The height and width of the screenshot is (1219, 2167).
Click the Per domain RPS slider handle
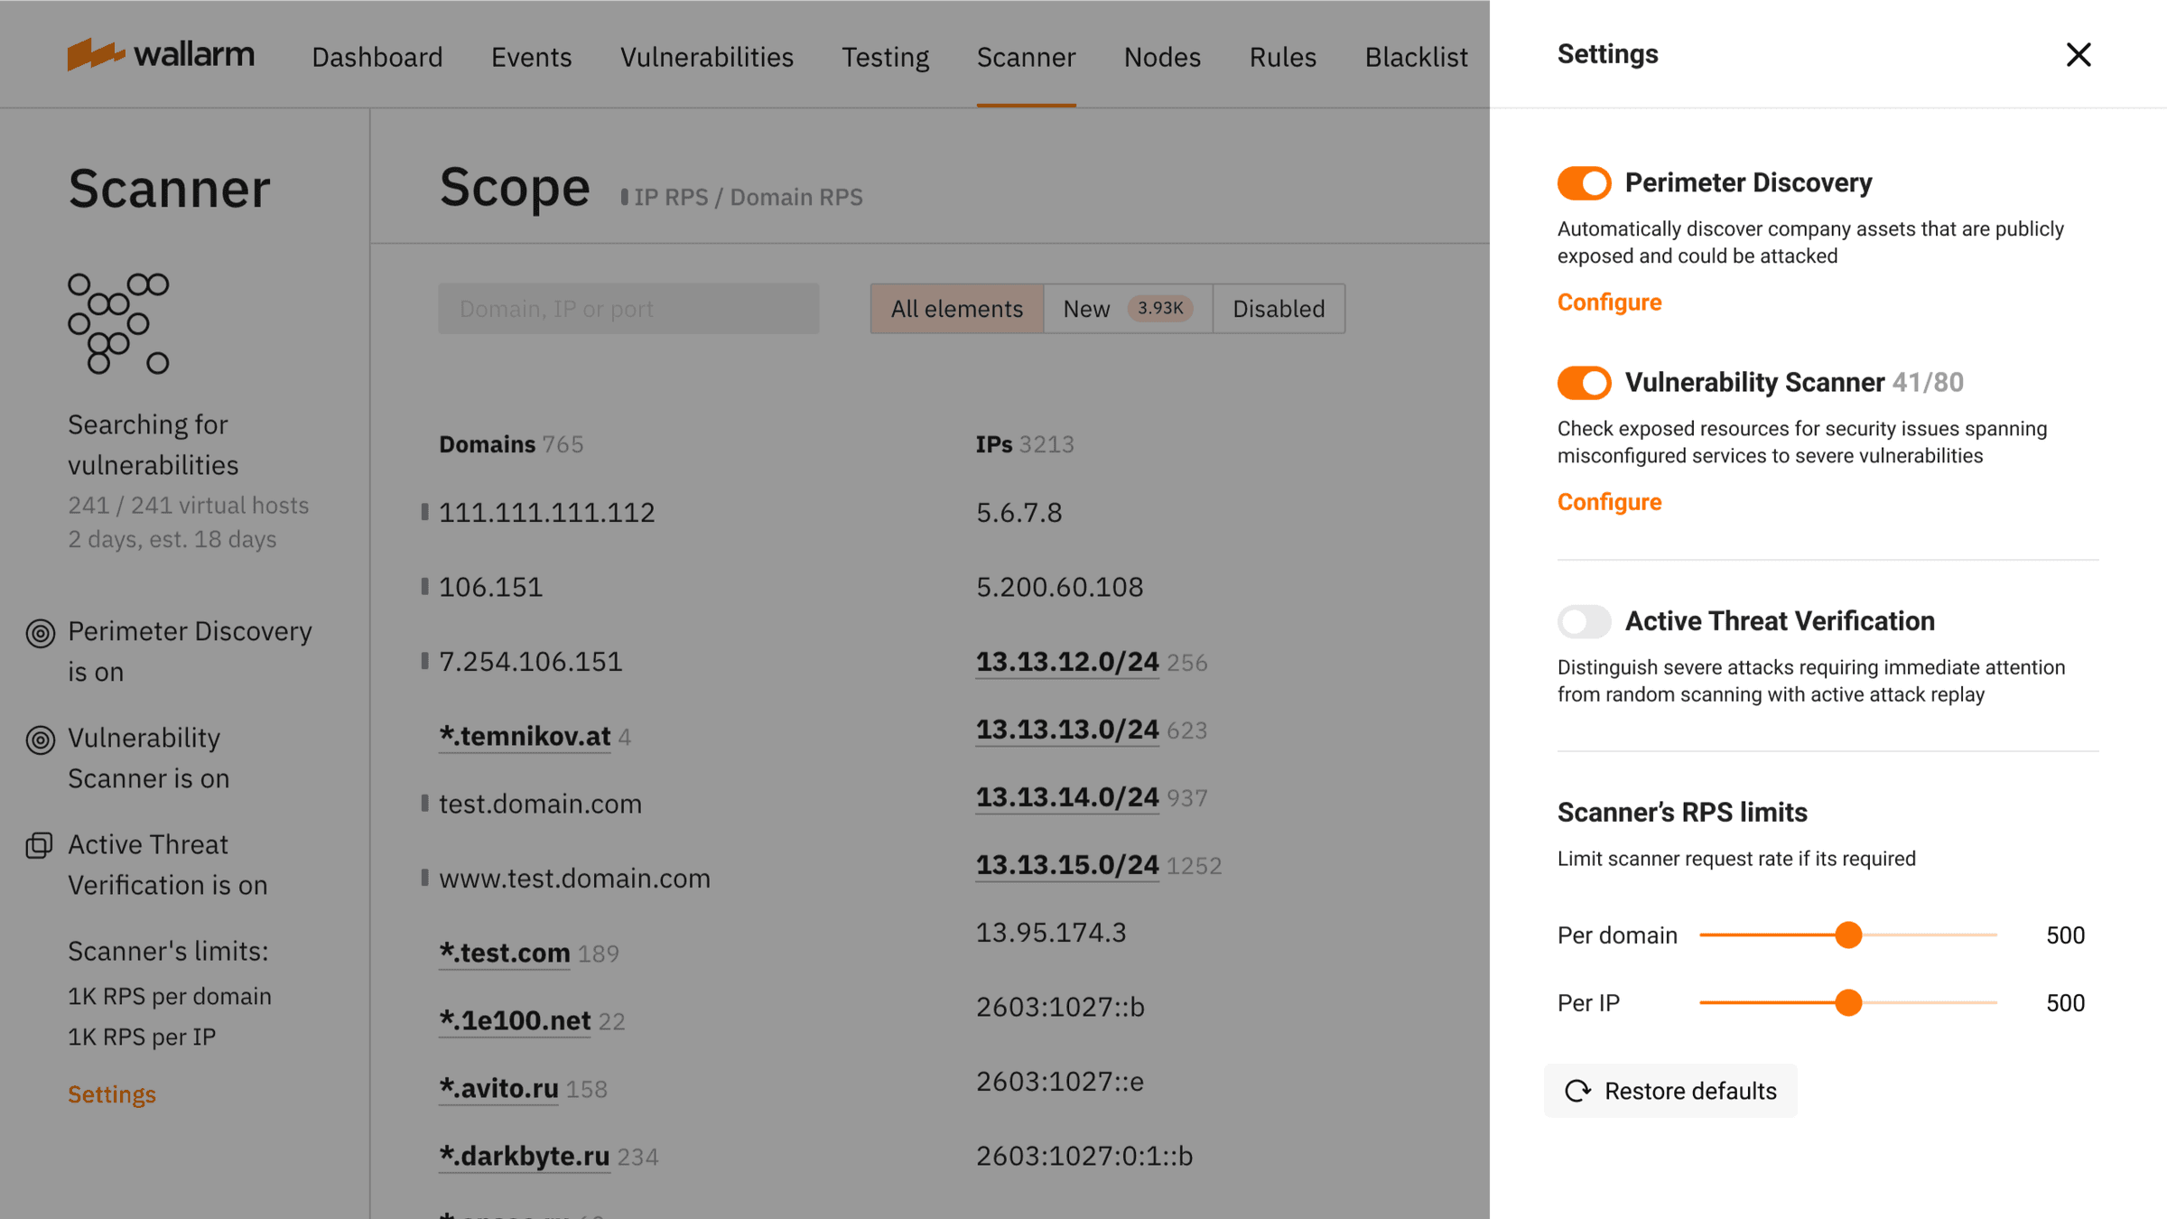tap(1848, 935)
